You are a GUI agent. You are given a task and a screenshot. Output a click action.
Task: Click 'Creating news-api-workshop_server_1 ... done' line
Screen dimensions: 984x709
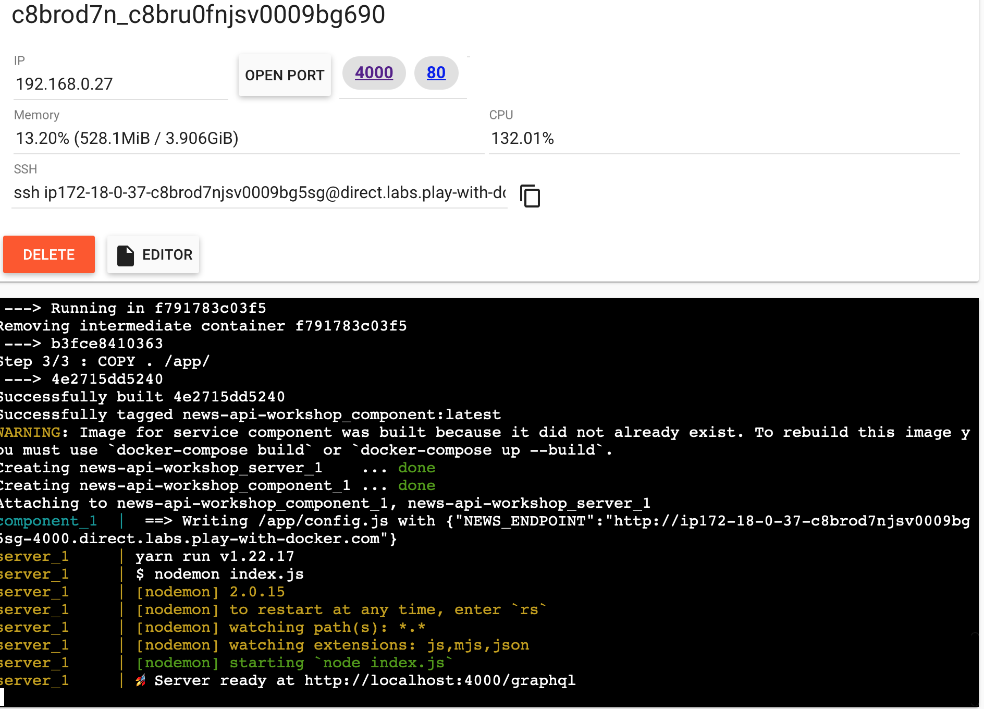(x=217, y=468)
